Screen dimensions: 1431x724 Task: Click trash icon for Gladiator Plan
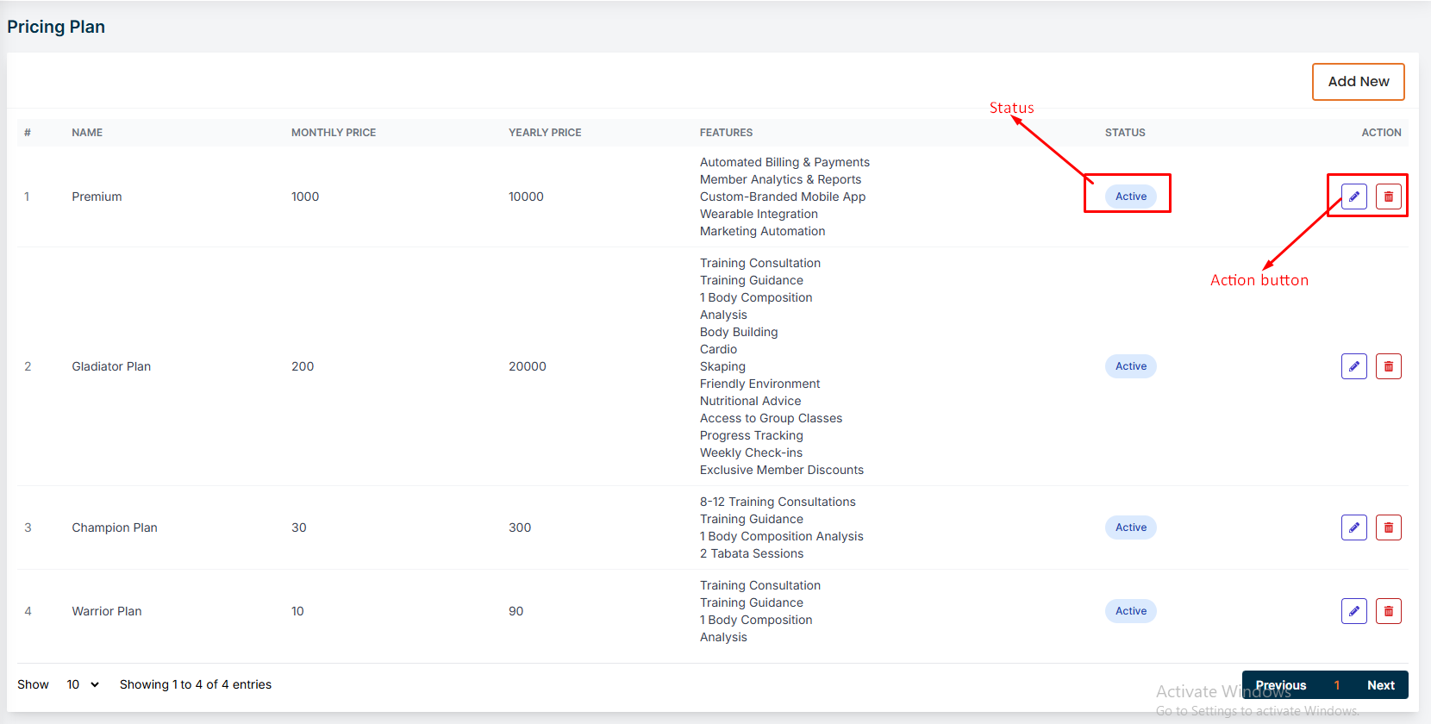(1388, 366)
